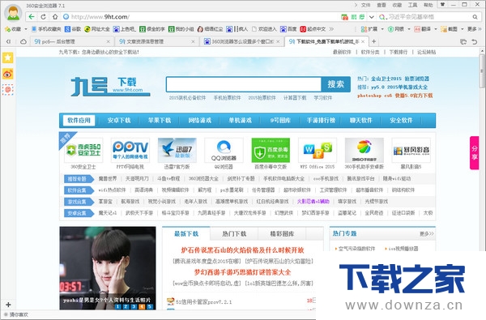Expand the 翻译 dropdown arrow

click(x=436, y=29)
